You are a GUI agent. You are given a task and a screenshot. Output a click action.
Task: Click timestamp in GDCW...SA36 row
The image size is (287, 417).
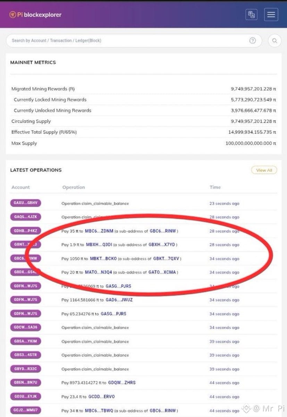tap(224, 328)
